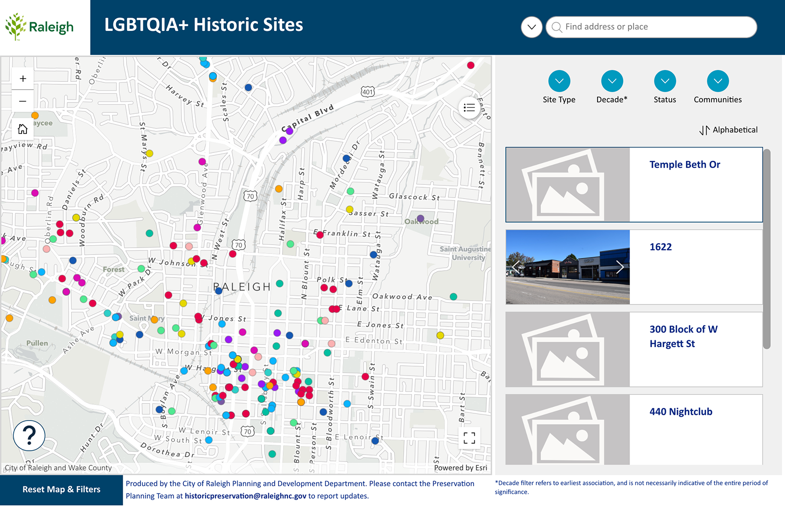785x506 pixels.
Task: Click the home extent icon below zoom controls
Action: click(x=22, y=128)
